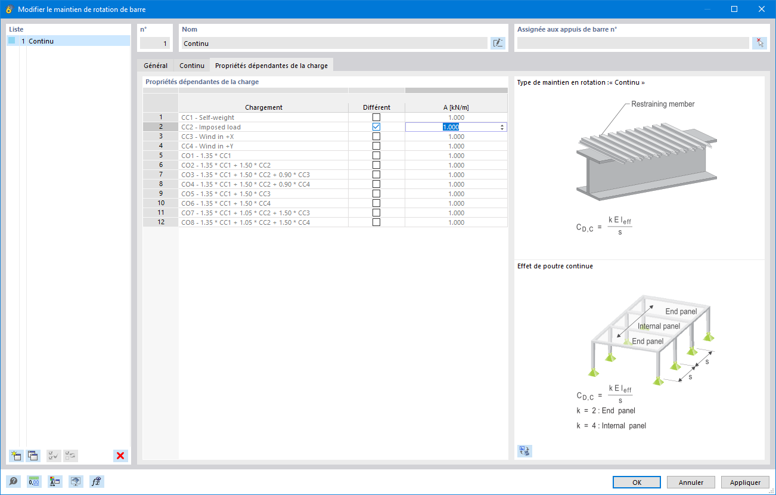Click the select-all checkmarks icon under the list
776x495 pixels.
pyautogui.click(x=54, y=456)
